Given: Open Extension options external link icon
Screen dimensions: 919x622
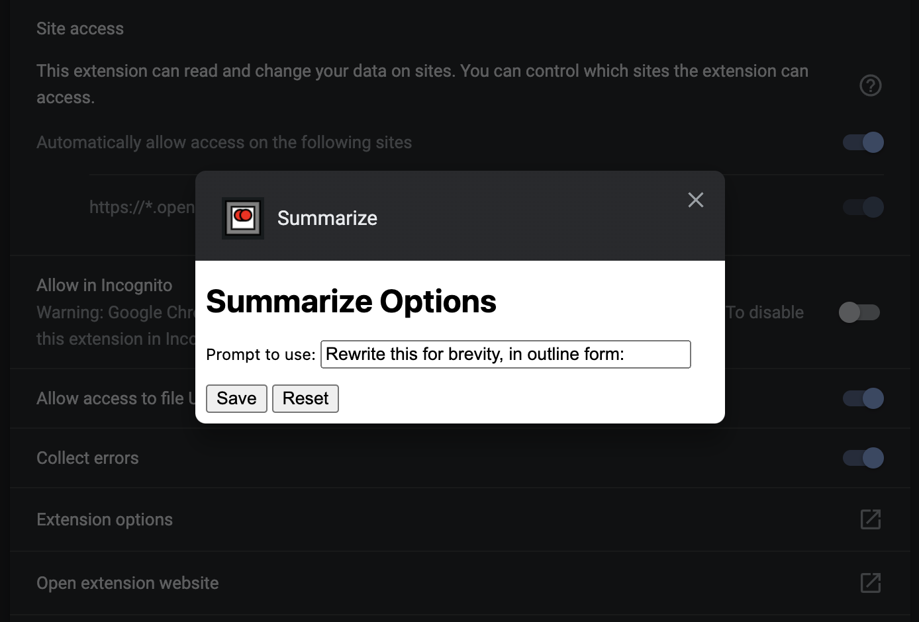Looking at the screenshot, I should coord(870,519).
